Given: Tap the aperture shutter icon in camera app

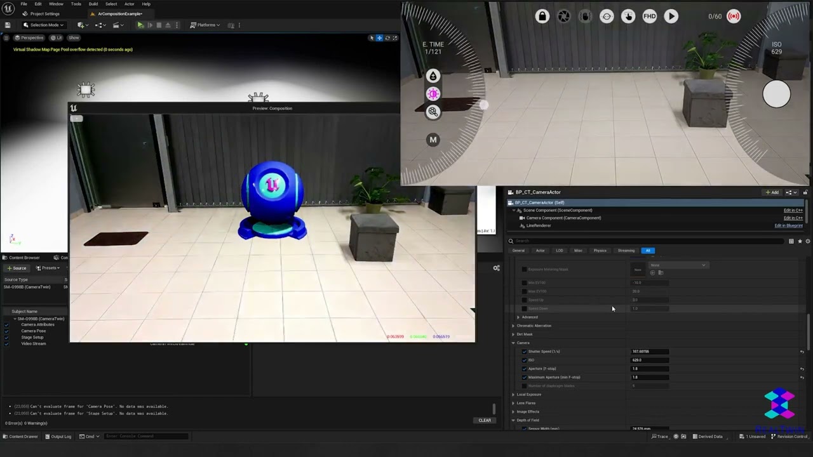Looking at the screenshot, I should click(564, 17).
